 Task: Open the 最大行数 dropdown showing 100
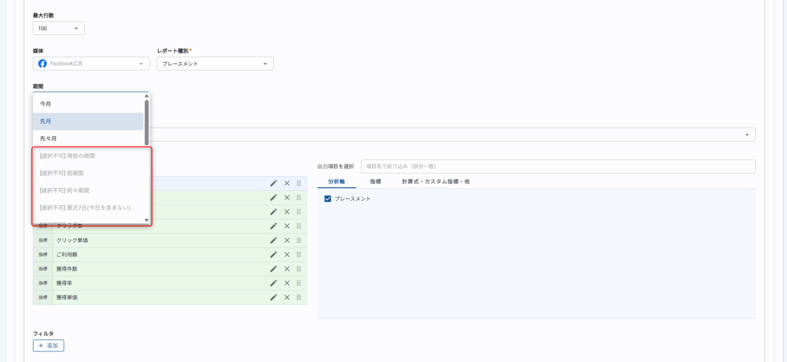(x=58, y=29)
